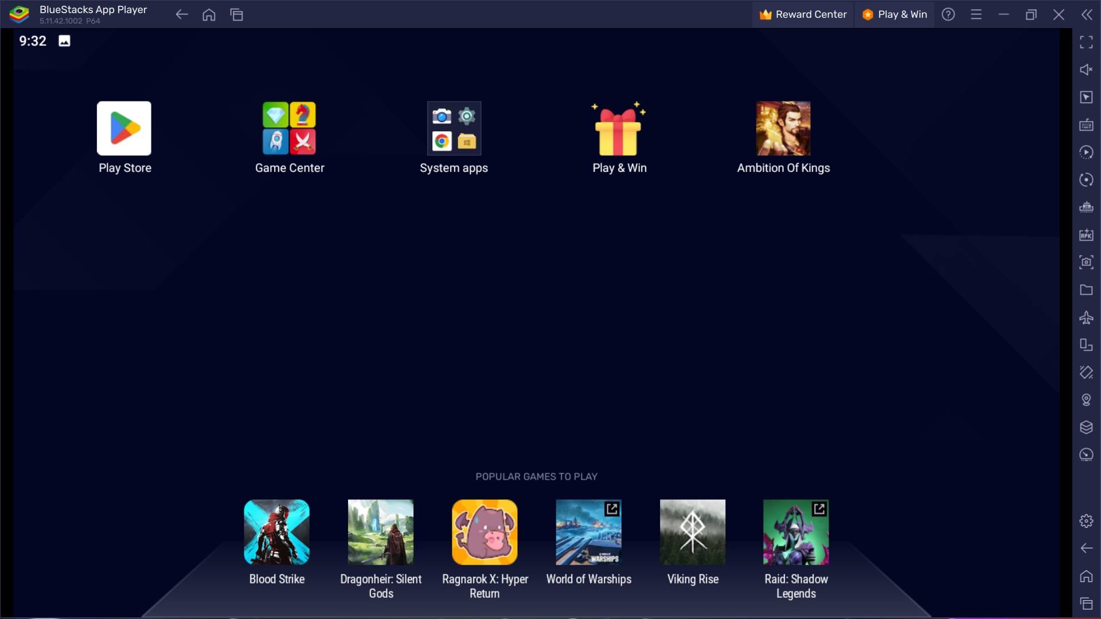Open Raid: Shadow Legends game tile
The image size is (1101, 619).
(796, 532)
